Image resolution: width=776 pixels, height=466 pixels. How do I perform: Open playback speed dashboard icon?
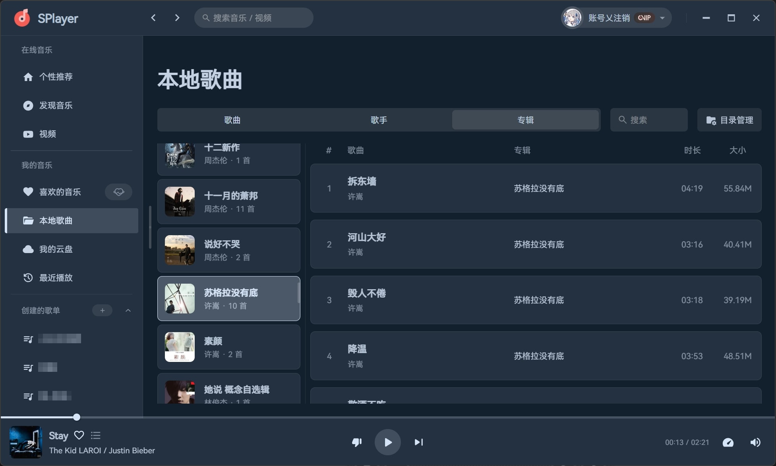tap(728, 442)
